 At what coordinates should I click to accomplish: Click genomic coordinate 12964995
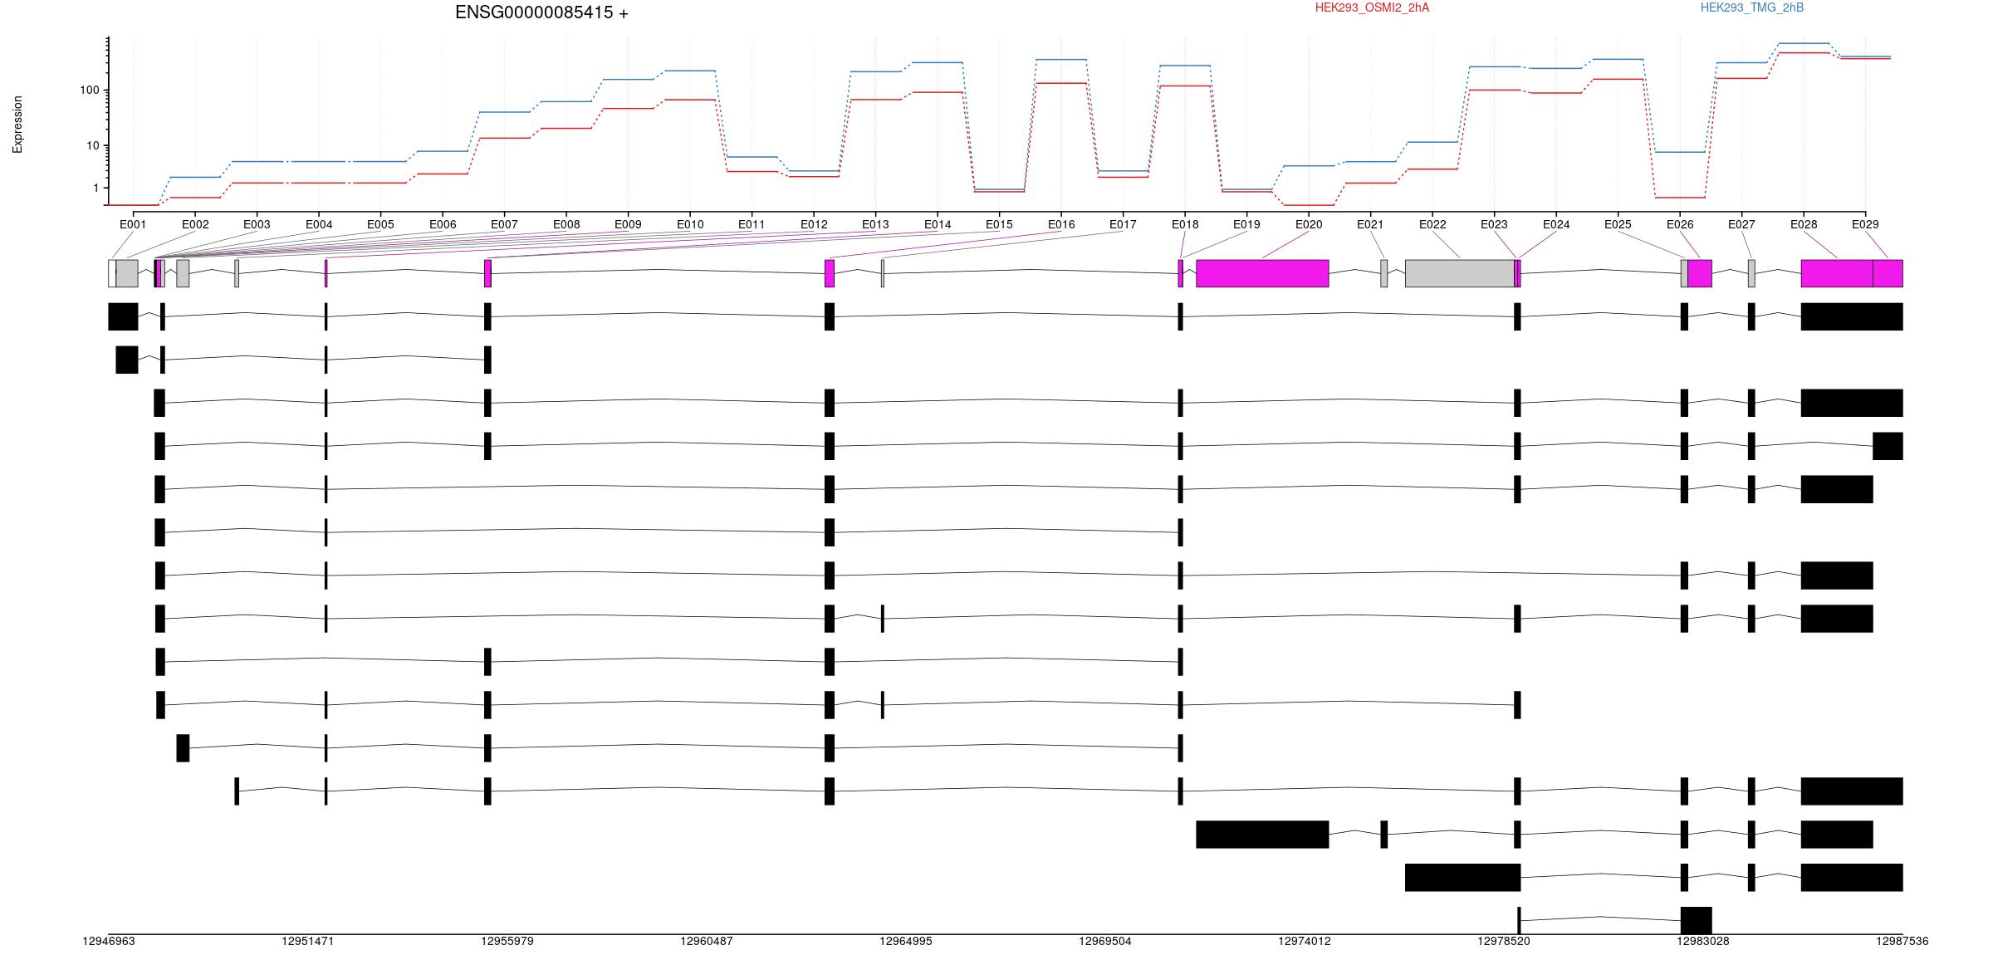point(906,941)
